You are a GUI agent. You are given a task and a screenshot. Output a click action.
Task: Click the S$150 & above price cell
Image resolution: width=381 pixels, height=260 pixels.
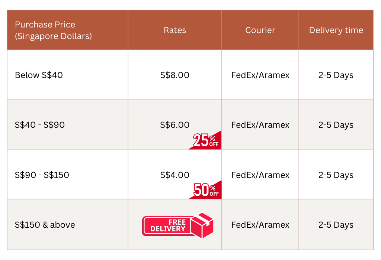tap(45, 225)
